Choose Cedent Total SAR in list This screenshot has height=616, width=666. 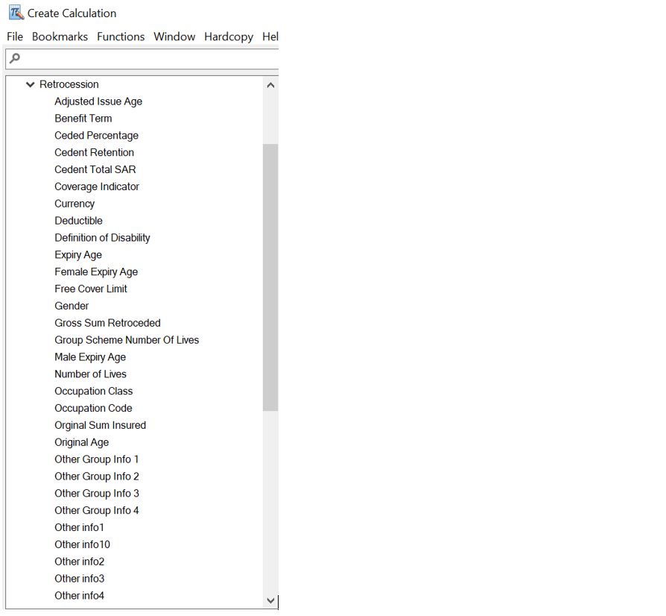(x=95, y=170)
